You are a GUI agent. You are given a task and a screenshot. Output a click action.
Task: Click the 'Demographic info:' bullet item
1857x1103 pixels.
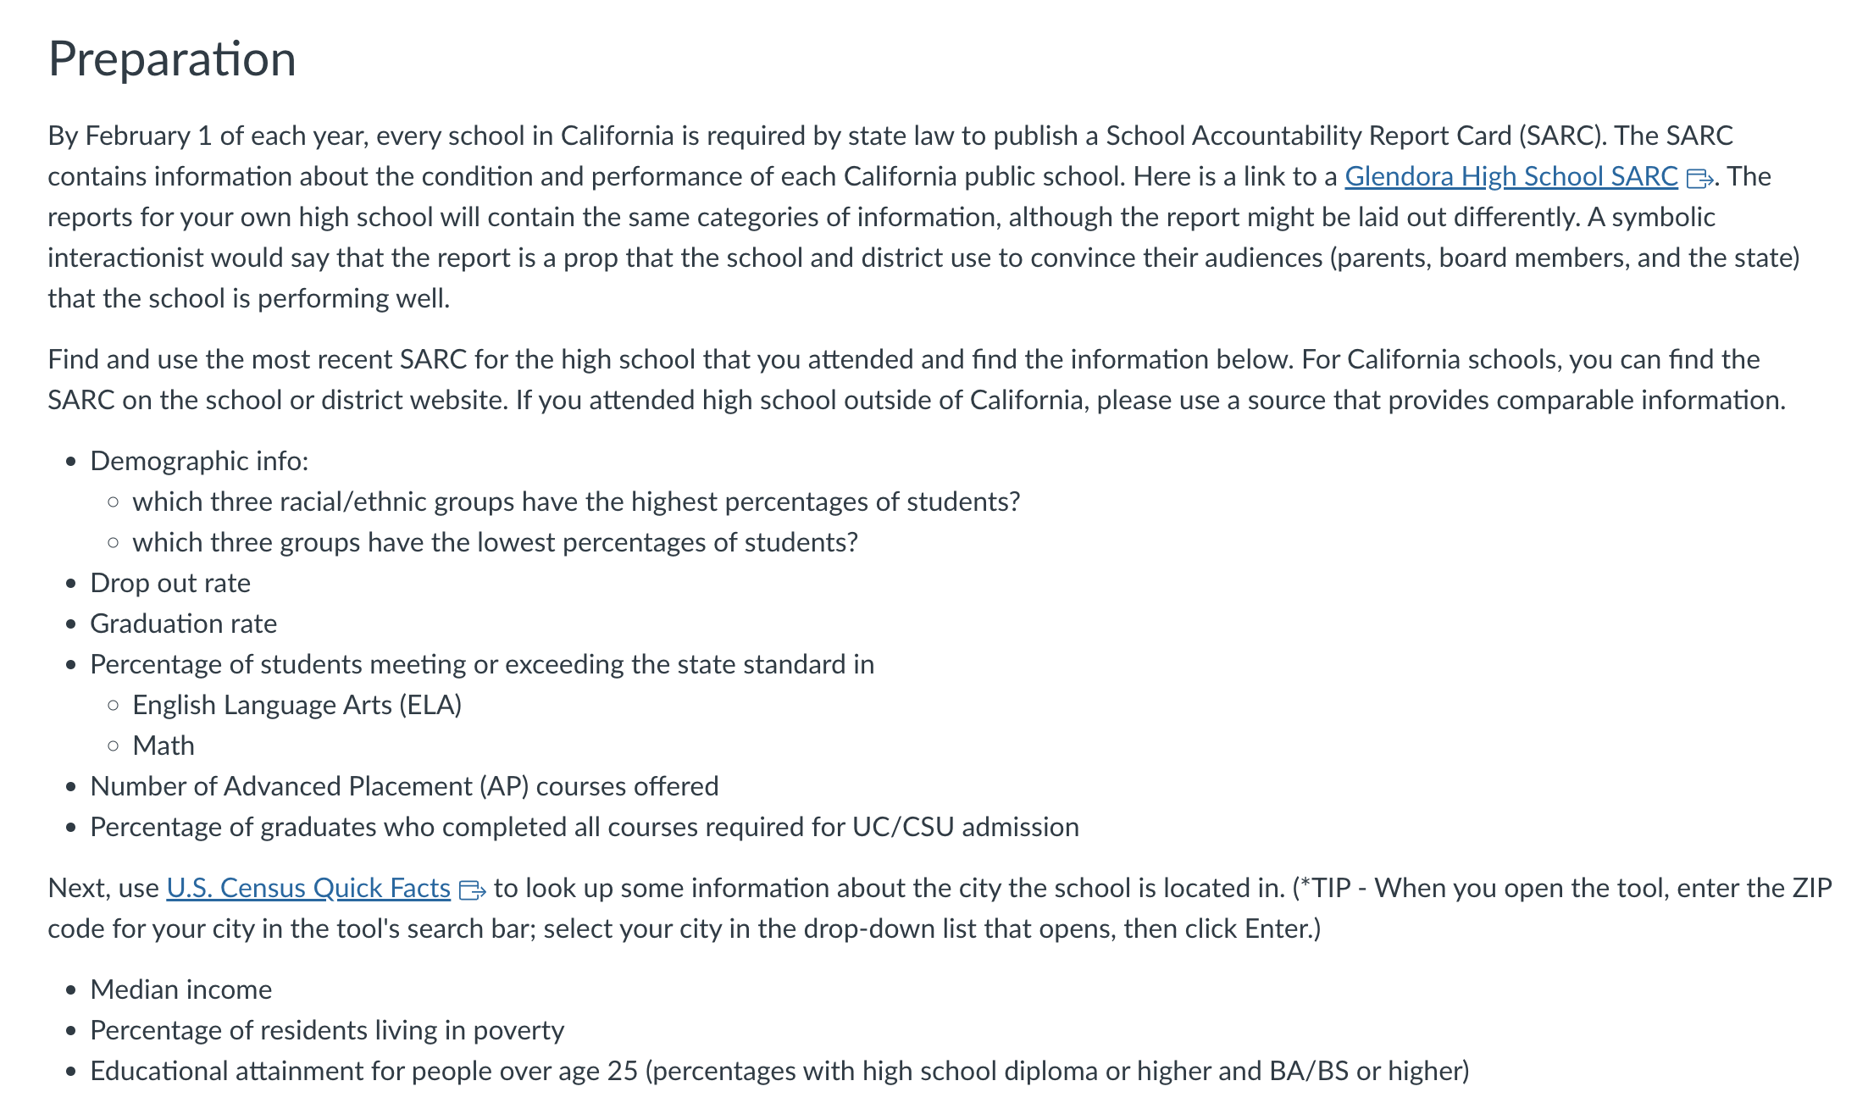coord(199,461)
